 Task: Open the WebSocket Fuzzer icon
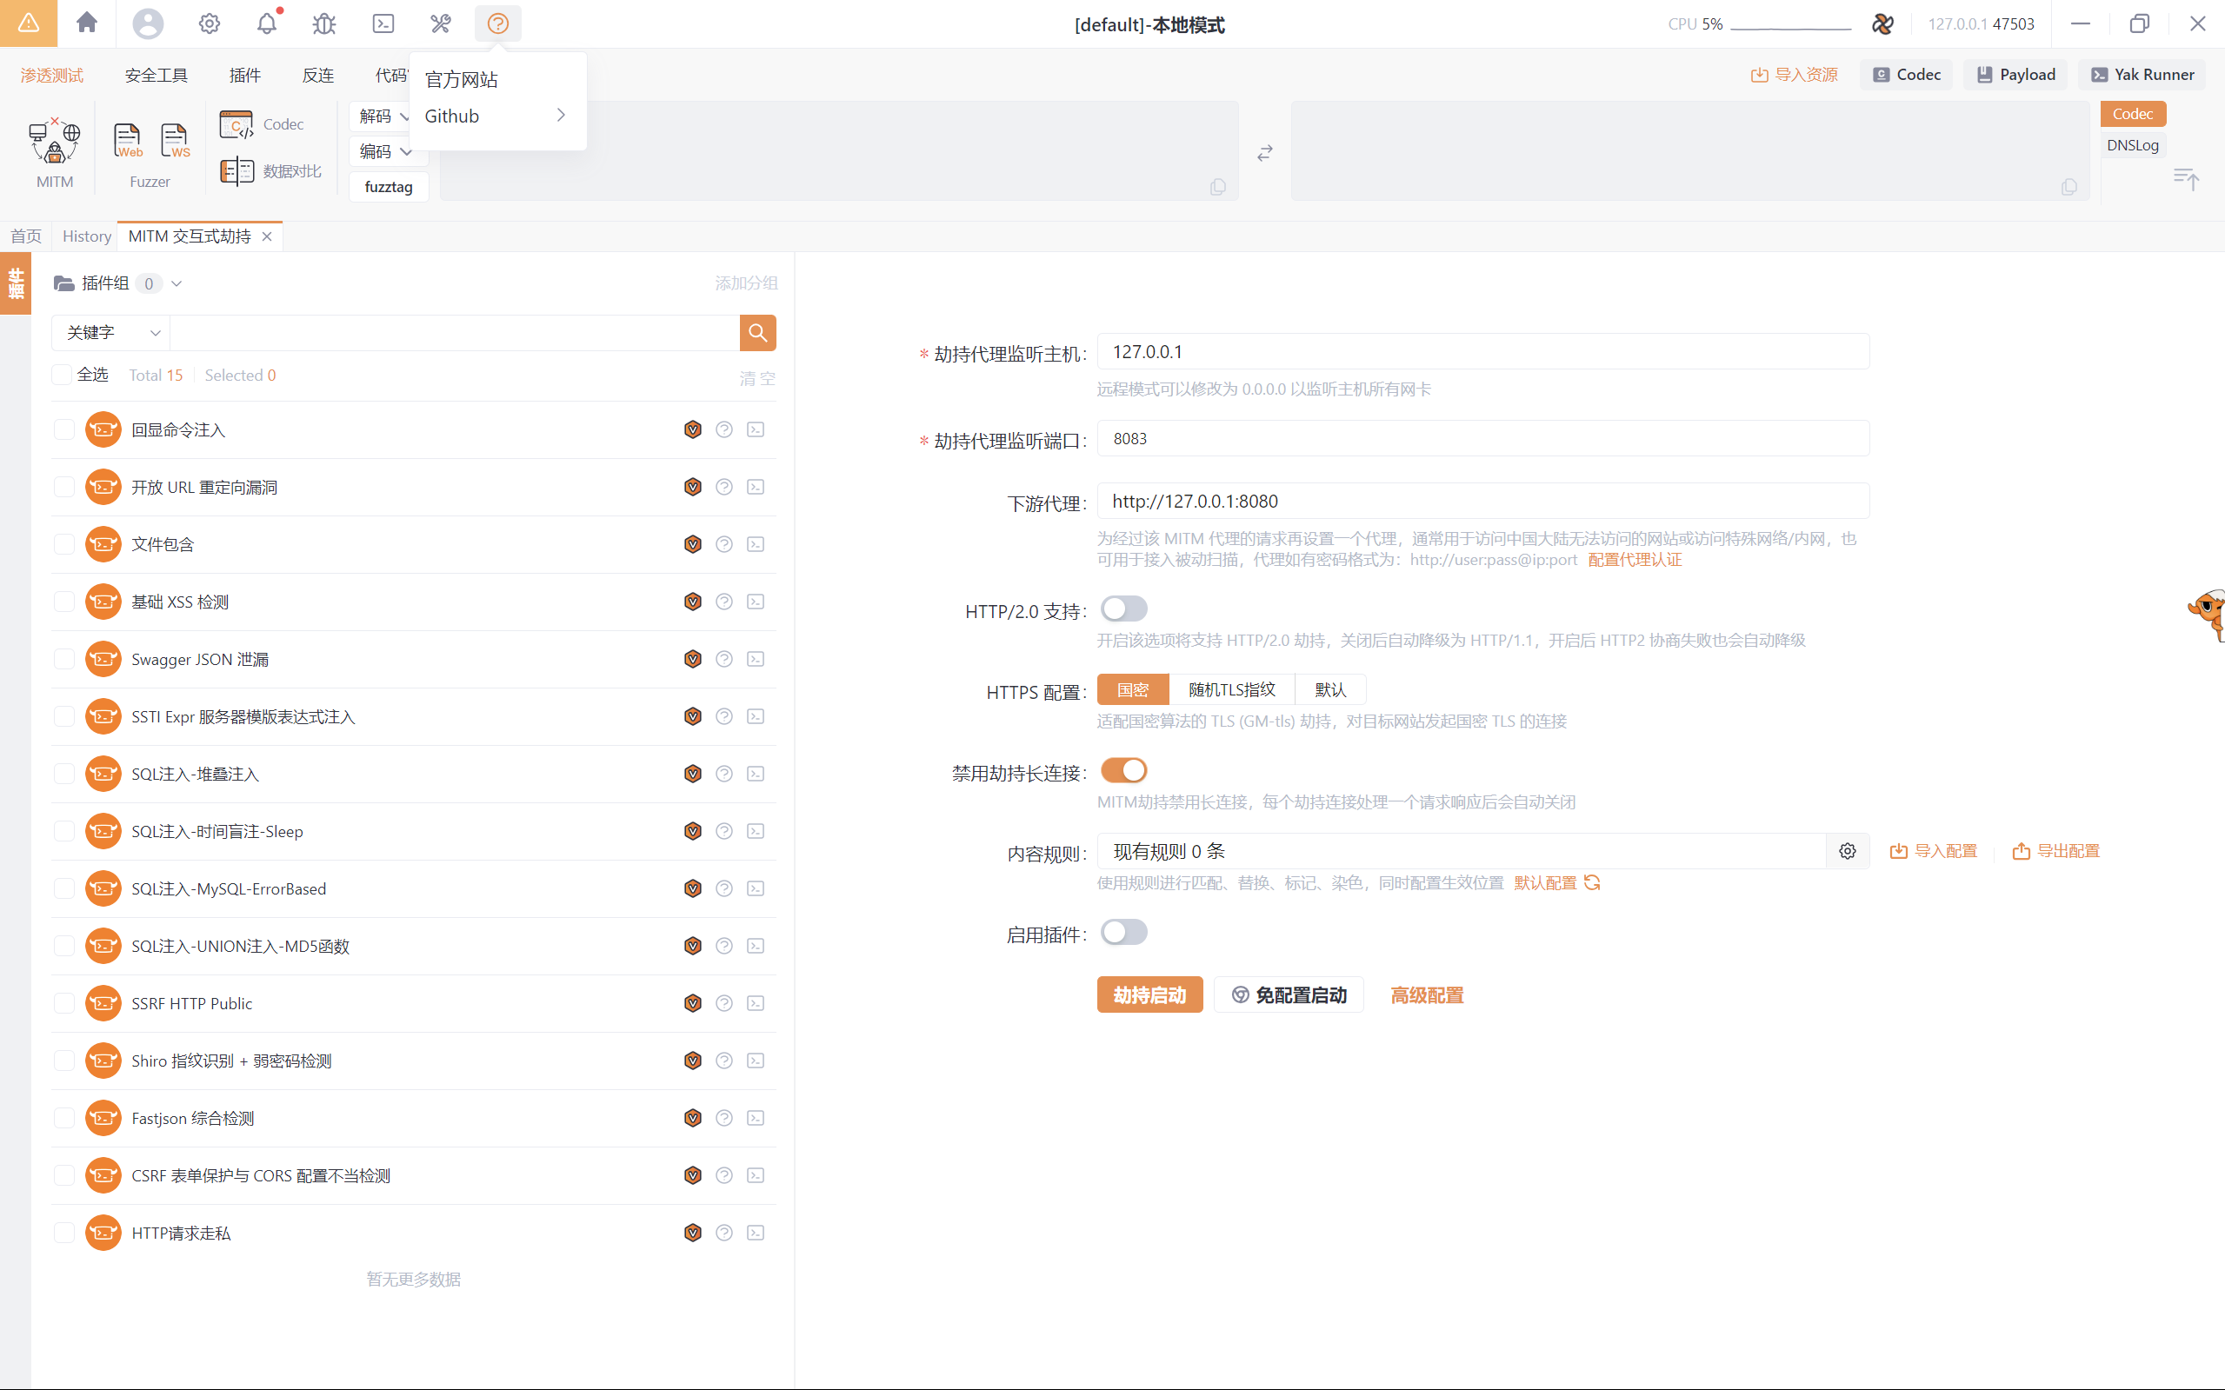pos(174,141)
